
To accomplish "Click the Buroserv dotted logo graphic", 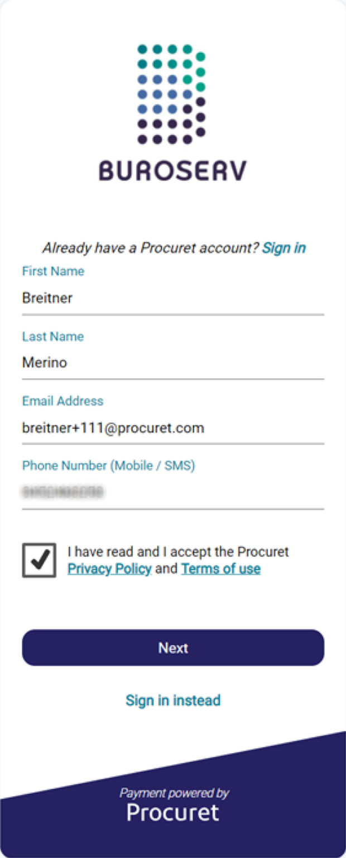I will (172, 94).
